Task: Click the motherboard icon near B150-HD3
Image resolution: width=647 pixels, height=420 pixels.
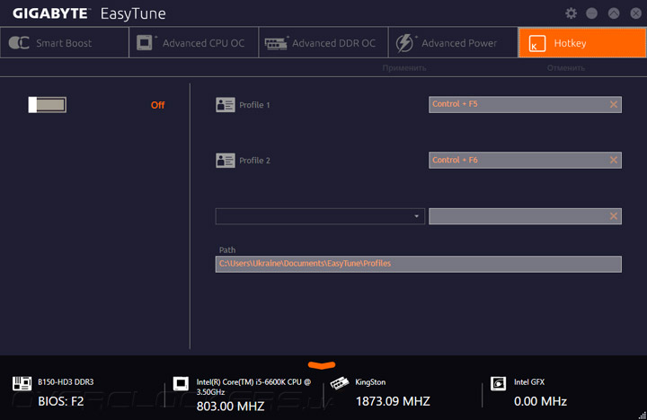Action: pos(22,383)
